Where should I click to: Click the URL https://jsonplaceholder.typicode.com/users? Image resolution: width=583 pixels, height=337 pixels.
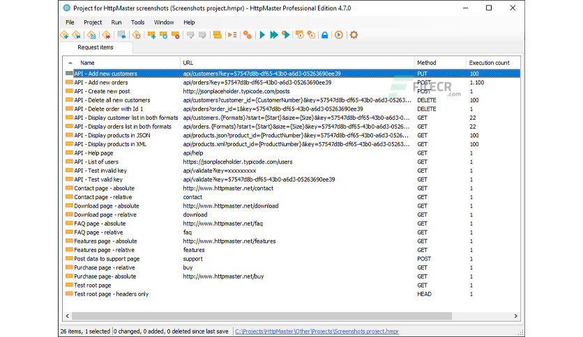pyautogui.click(x=238, y=162)
